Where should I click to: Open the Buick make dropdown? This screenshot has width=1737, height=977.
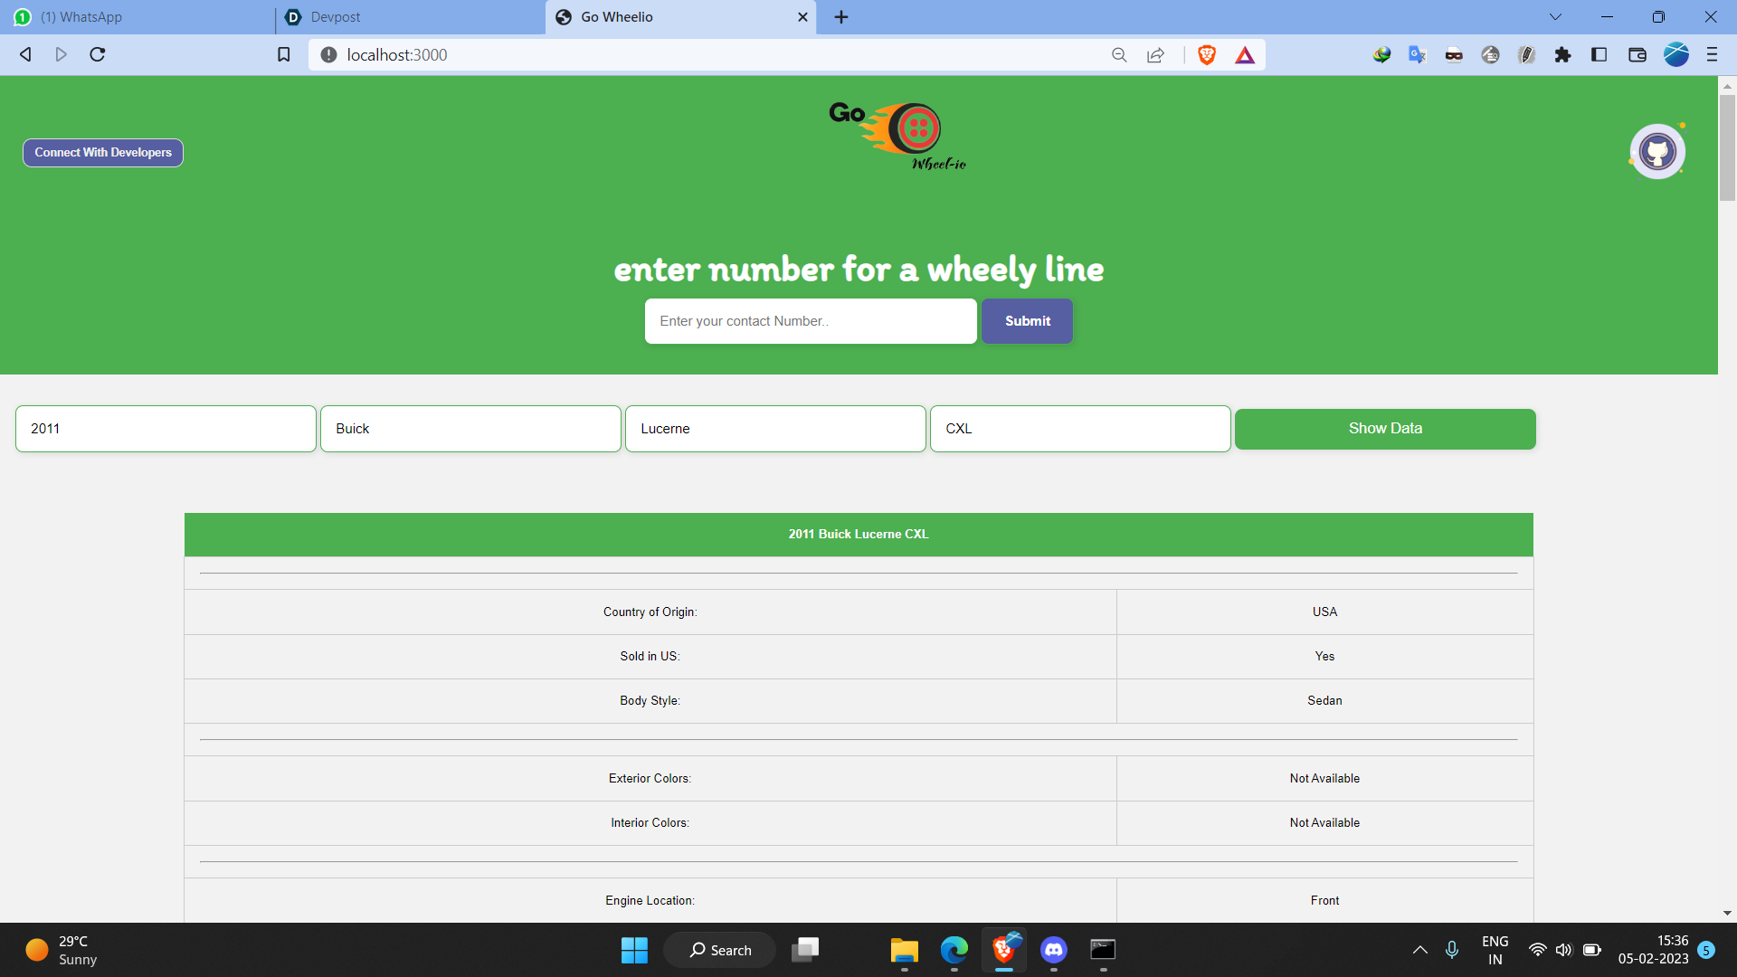click(470, 429)
